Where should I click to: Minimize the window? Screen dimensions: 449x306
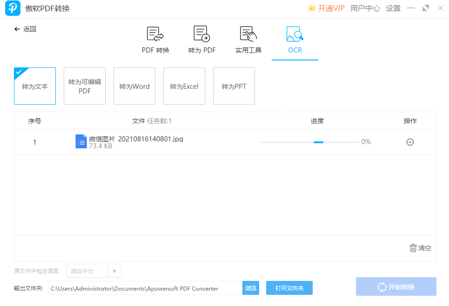[411, 8]
